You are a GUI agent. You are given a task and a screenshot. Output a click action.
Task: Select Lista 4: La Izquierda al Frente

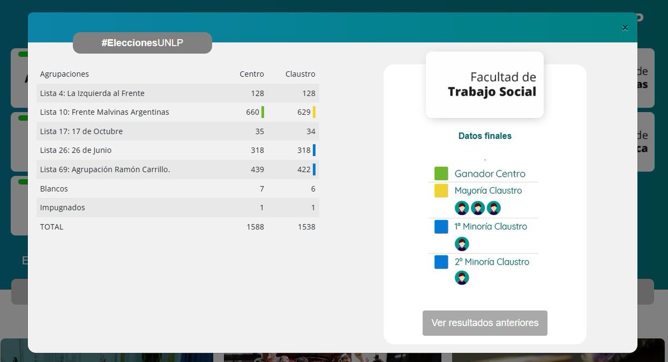pos(92,93)
